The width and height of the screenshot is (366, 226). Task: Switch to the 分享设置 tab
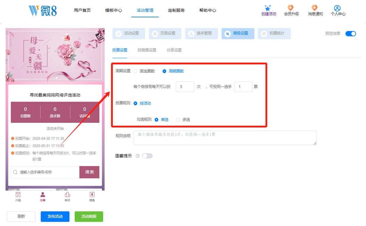(174, 50)
